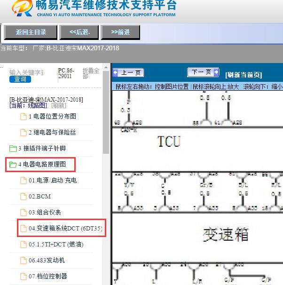Screen dimensions: 283x285
Task: Open 1 电器位置分布图 item
Action: 52,116
